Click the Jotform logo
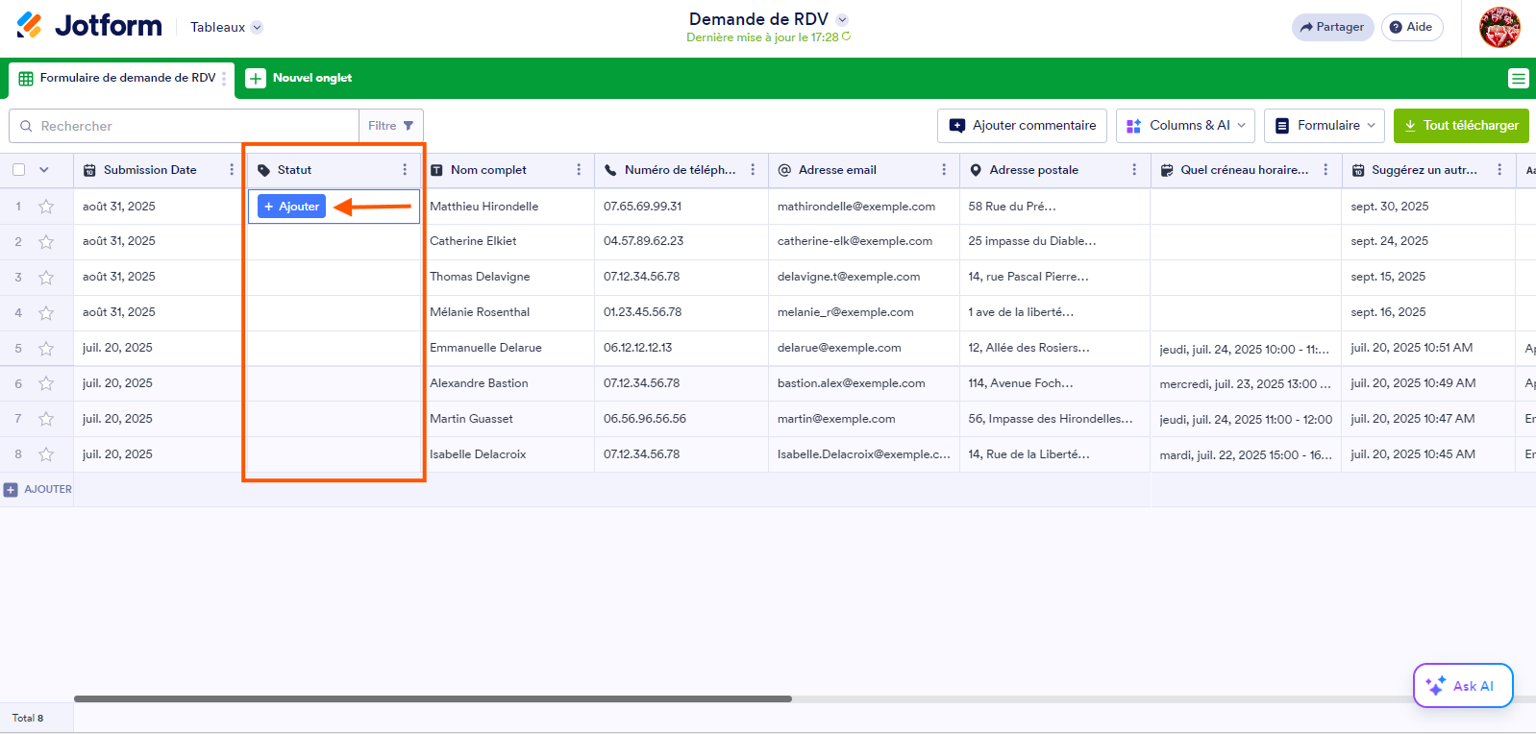This screenshot has height=734, width=1536. [x=89, y=26]
